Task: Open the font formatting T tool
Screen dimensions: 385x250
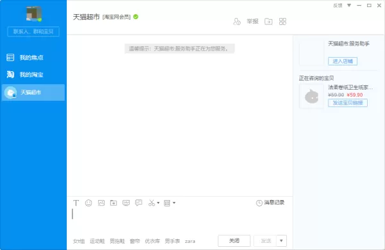Action: [76, 203]
